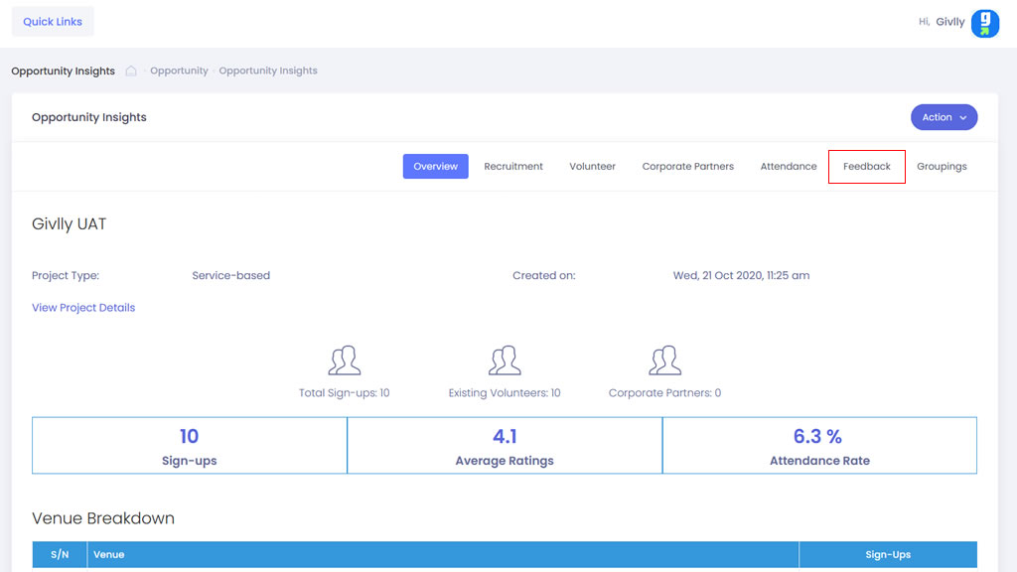Switch to the Recruitment tab

click(x=513, y=167)
